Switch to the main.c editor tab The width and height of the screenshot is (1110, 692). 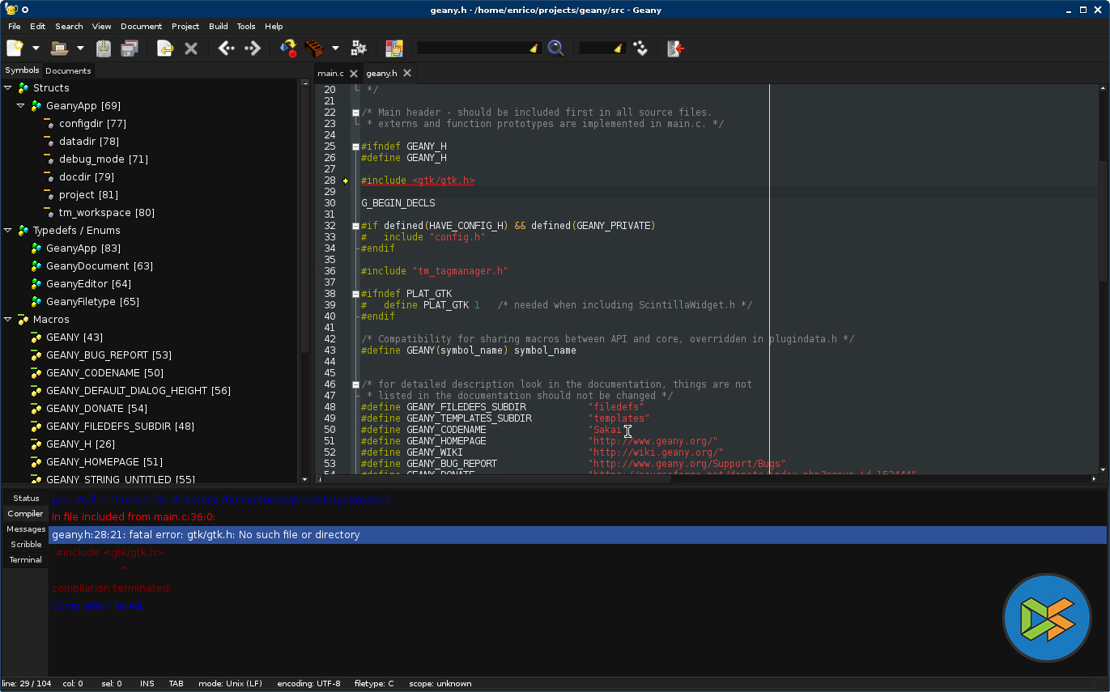[330, 74]
